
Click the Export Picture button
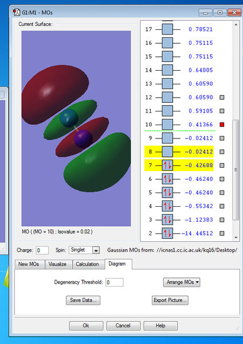(x=170, y=300)
